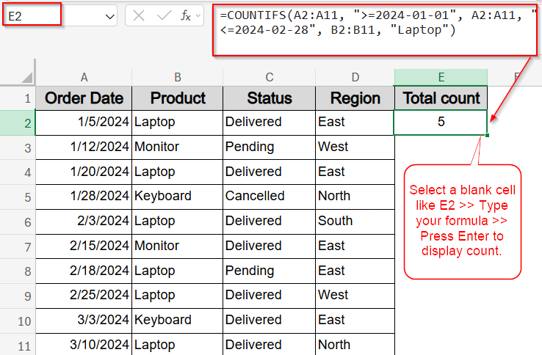Image resolution: width=542 pixels, height=355 pixels.
Task: Select the Monitor cell in row 3
Action: coord(177,147)
